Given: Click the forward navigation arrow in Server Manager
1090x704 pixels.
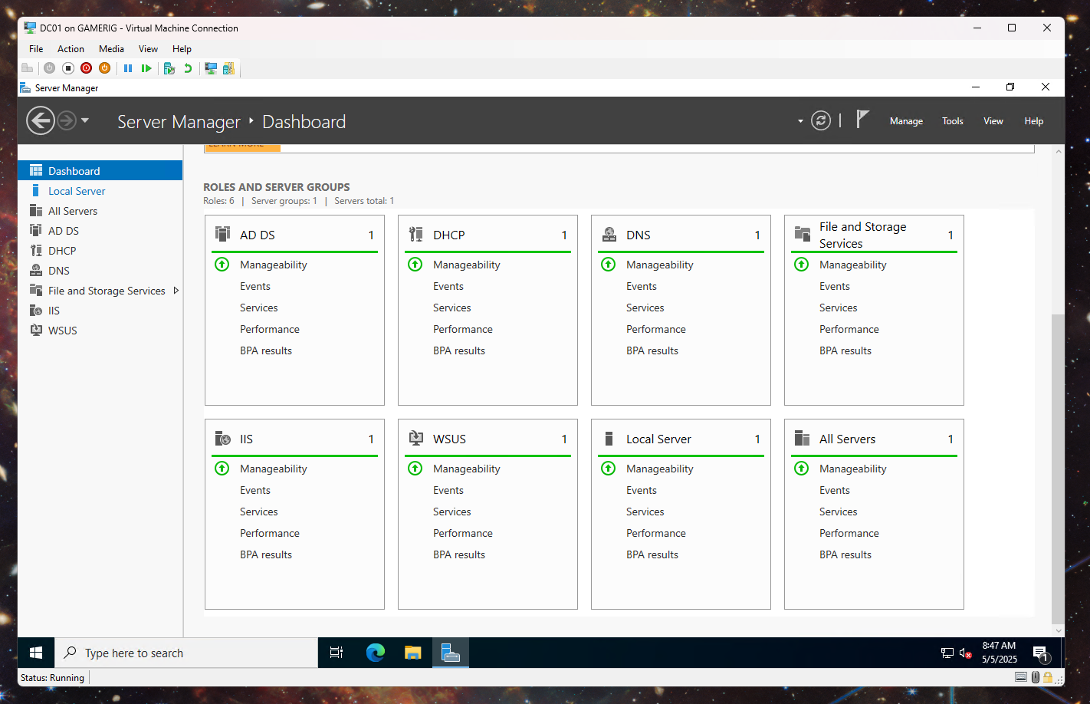Looking at the screenshot, I should [x=67, y=120].
